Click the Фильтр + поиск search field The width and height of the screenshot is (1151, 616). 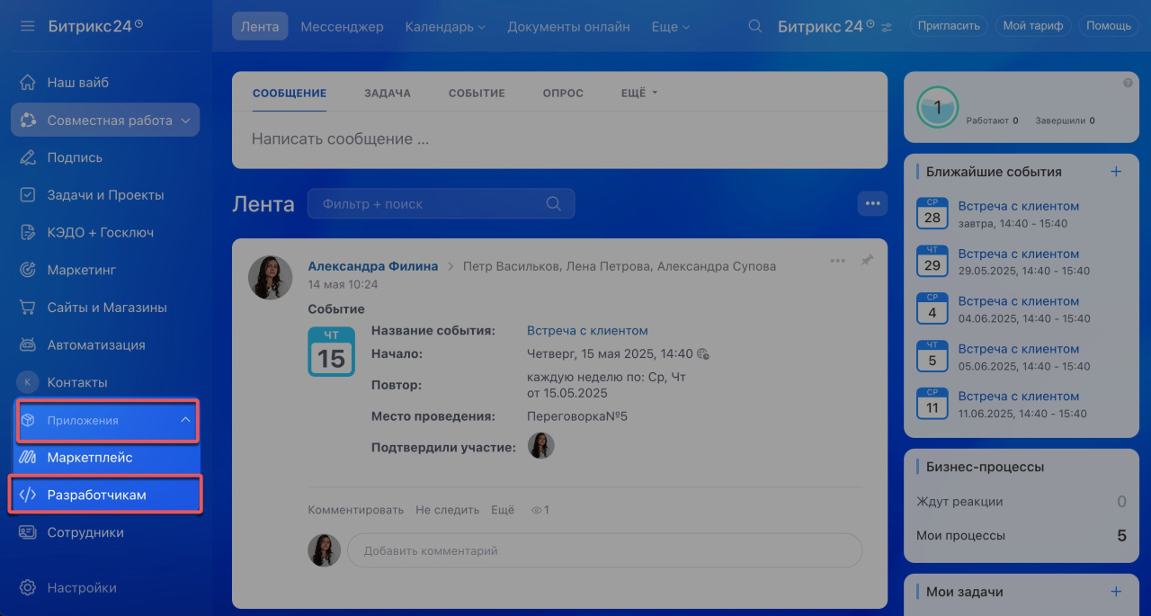pyautogui.click(x=432, y=204)
